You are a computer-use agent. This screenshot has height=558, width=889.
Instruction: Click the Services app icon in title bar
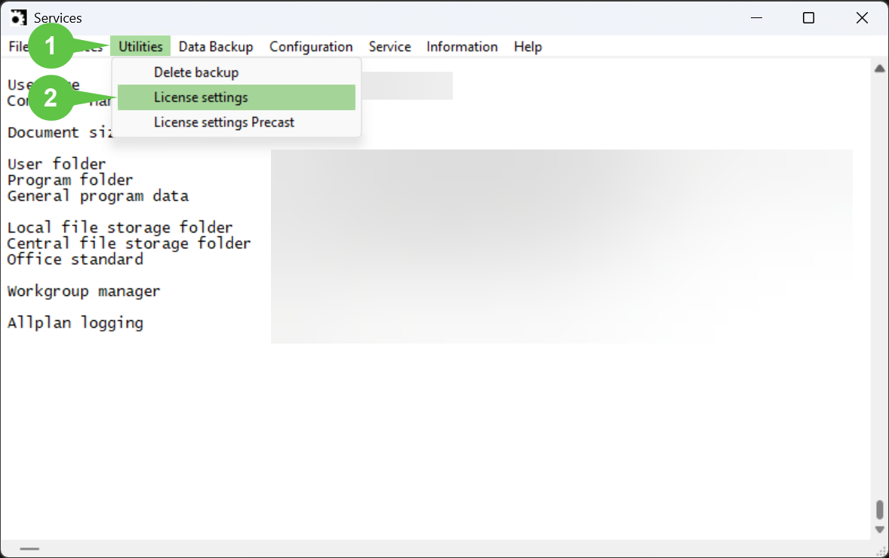(x=18, y=17)
